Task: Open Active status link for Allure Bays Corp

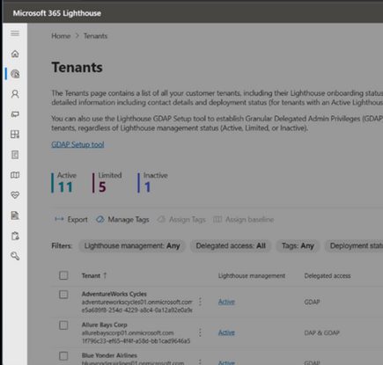Action: pos(226,332)
